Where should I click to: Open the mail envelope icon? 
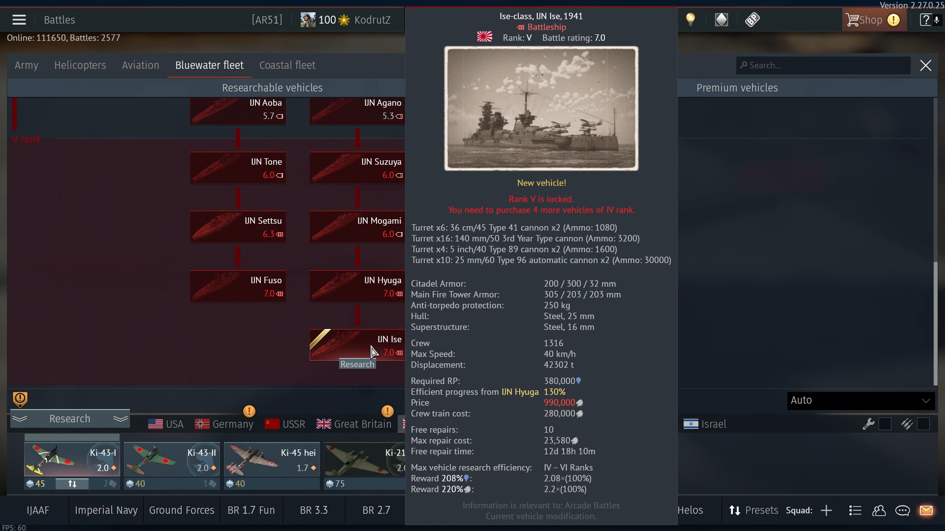click(x=926, y=510)
